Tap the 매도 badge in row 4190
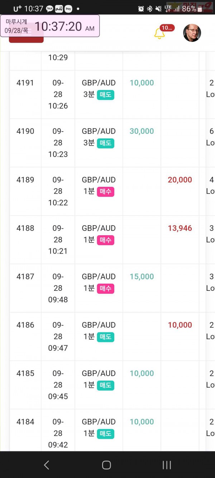This screenshot has width=215, height=478. [105, 143]
